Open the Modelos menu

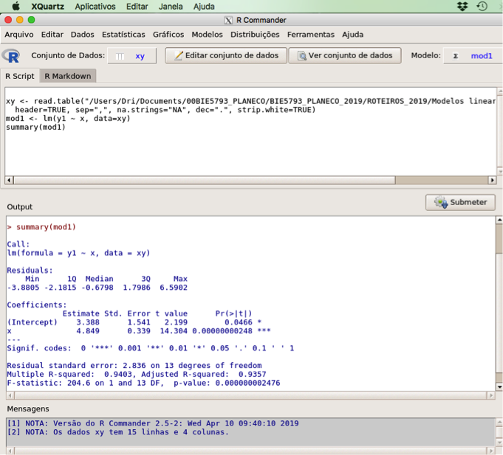pyautogui.click(x=207, y=35)
